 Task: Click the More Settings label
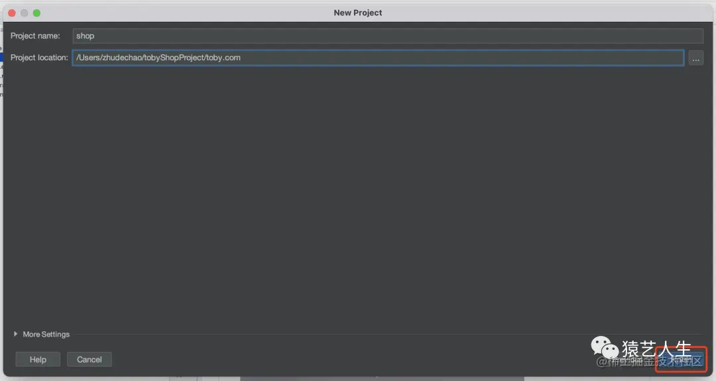[x=46, y=335]
